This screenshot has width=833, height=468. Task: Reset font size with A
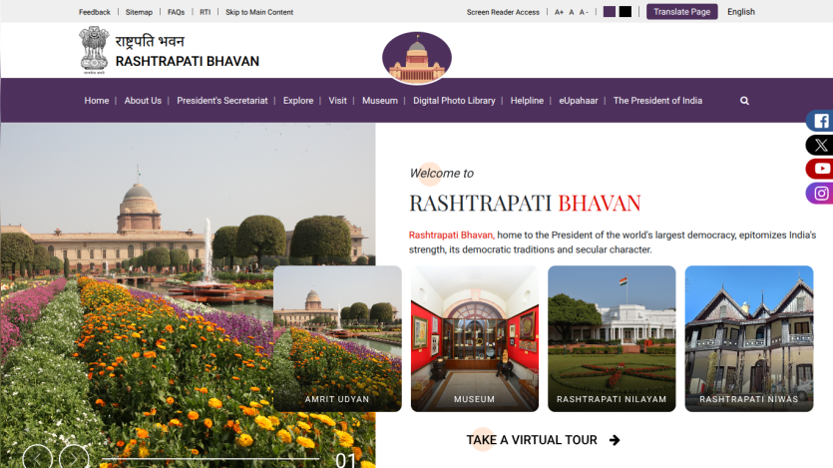click(572, 12)
